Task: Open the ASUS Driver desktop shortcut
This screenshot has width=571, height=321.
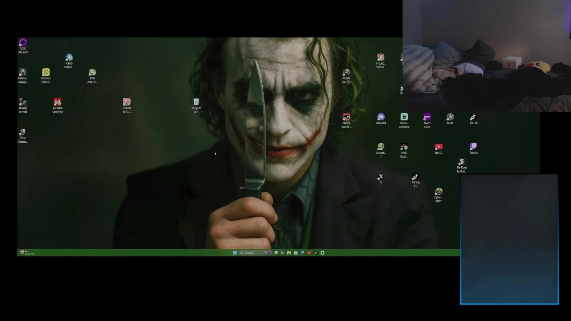Action: pos(69,61)
